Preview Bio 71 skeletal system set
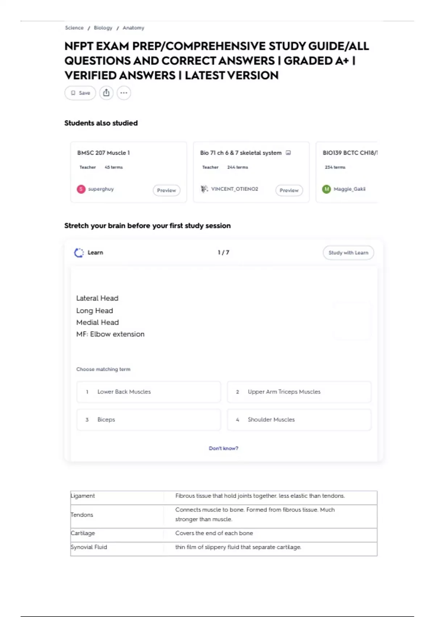 click(289, 190)
